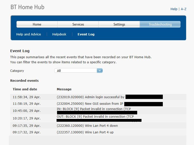The image size is (194, 145).
Task: Click the 'This page summarises' description line
Action: tap(81, 57)
